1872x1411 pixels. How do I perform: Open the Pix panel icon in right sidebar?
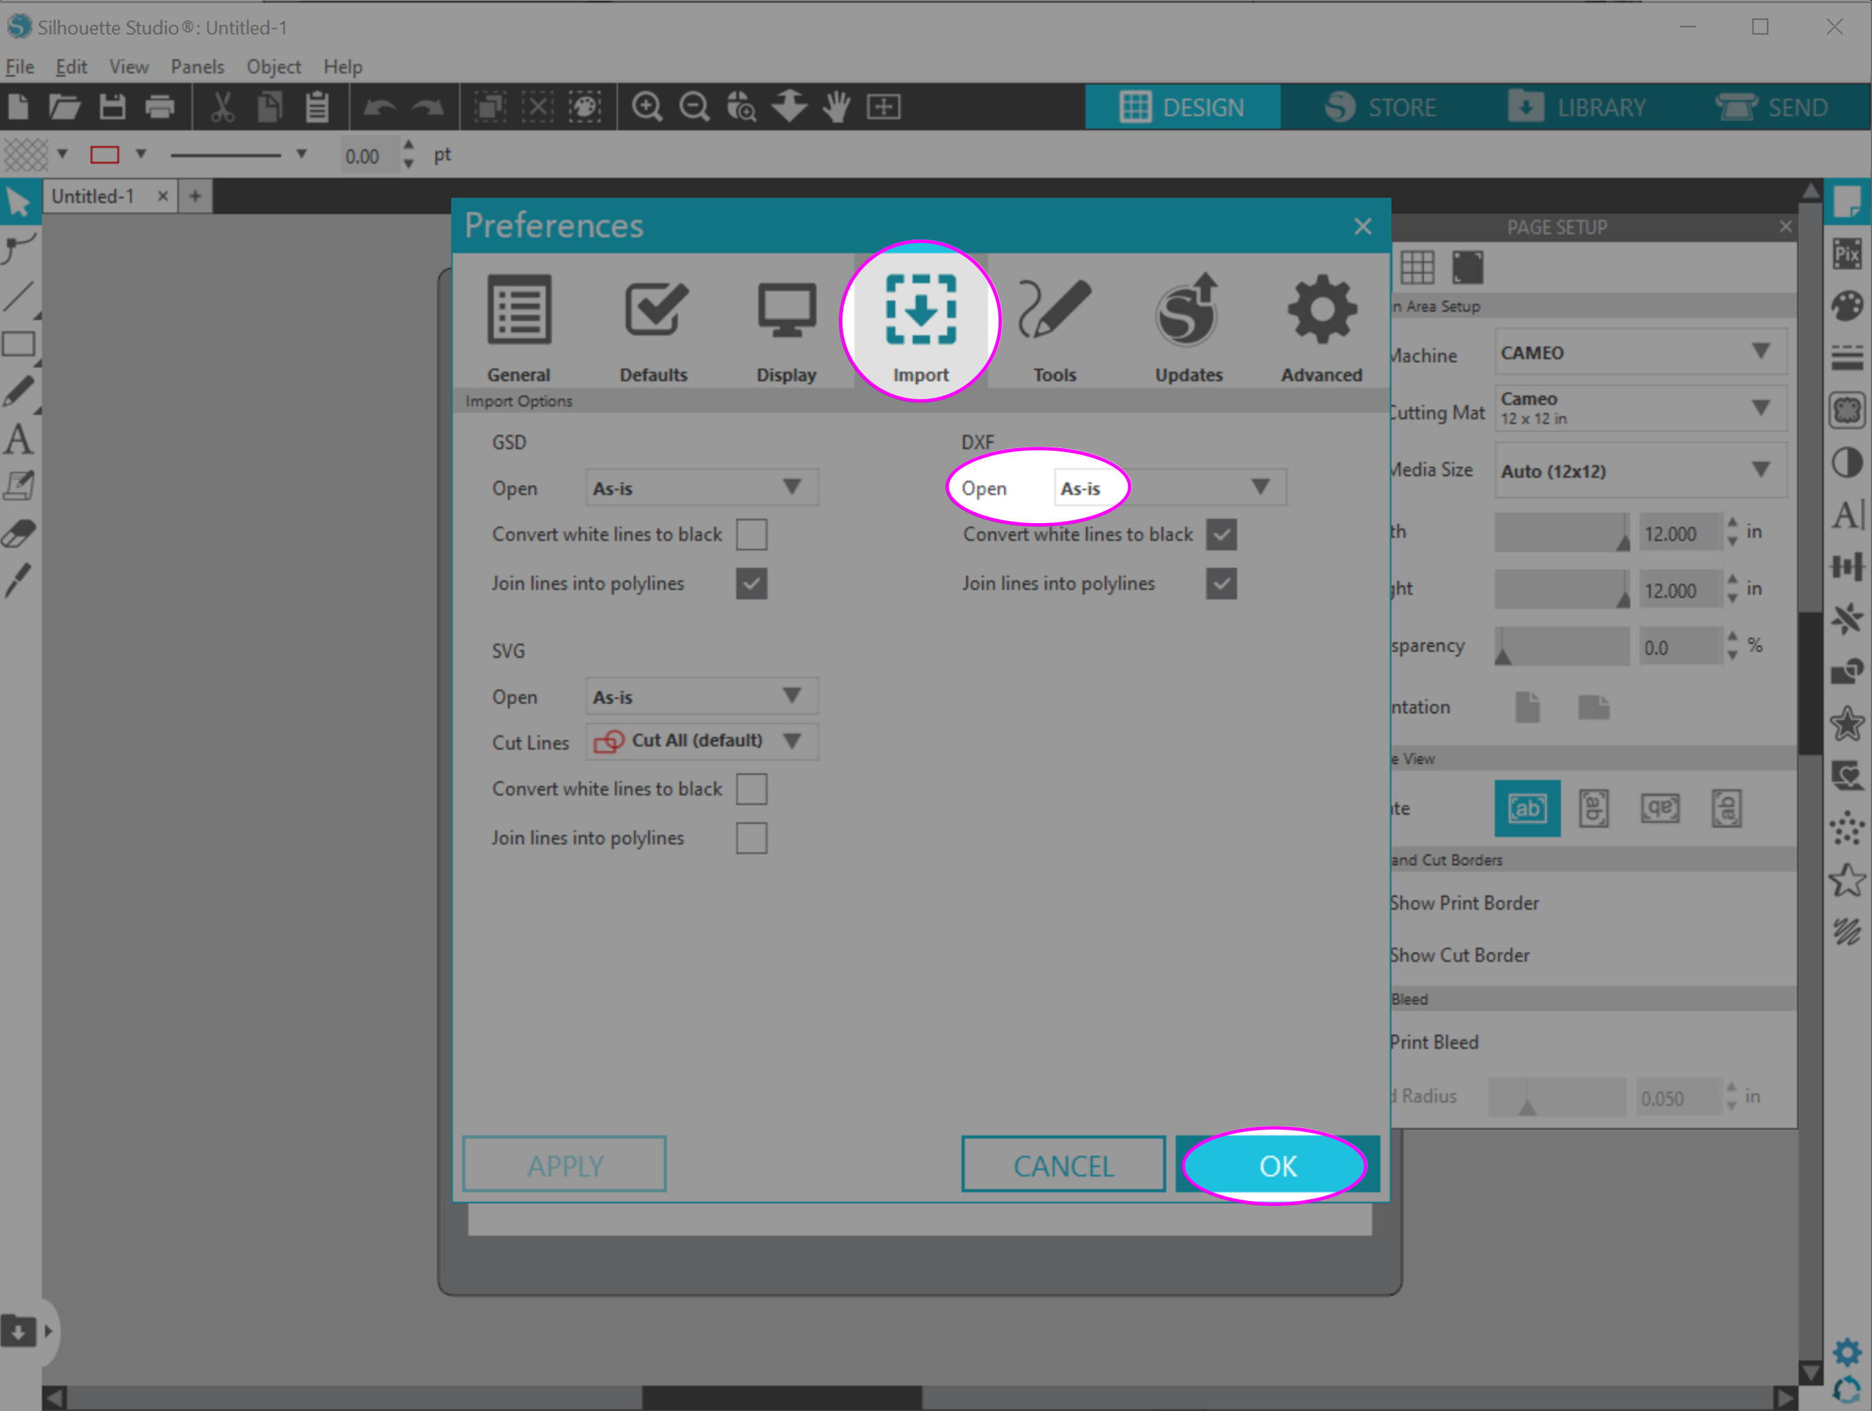[1847, 253]
